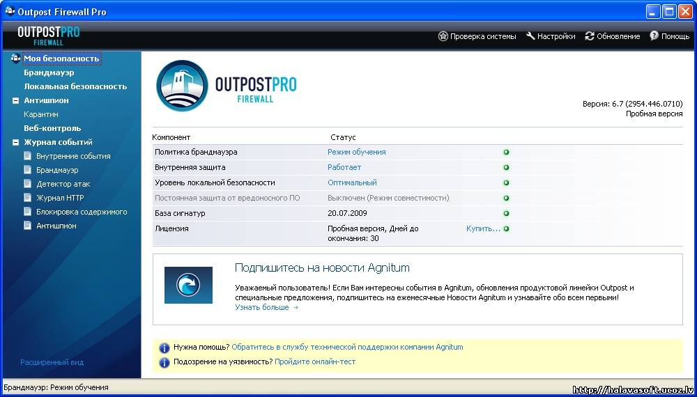Select Моя безопасность in the sidebar

point(61,59)
